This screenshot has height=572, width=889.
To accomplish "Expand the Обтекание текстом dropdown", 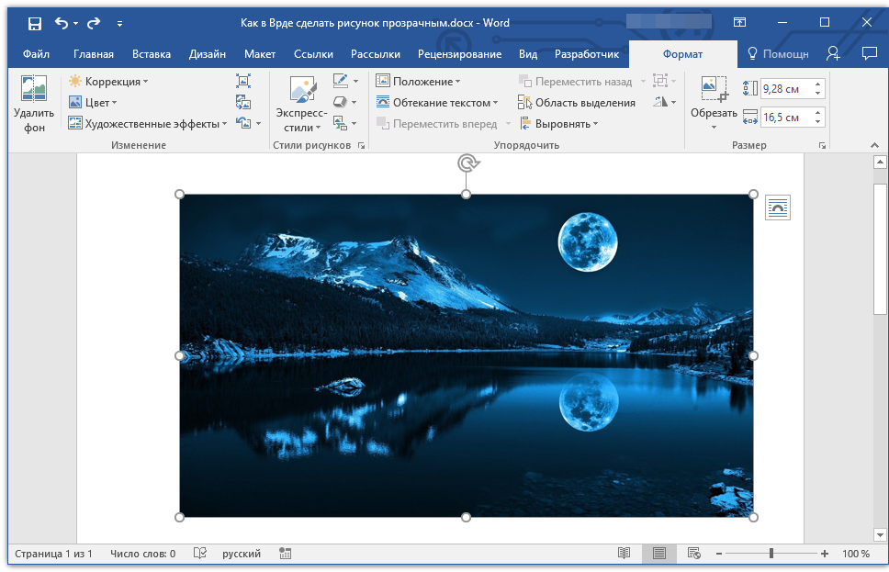I will point(437,103).
